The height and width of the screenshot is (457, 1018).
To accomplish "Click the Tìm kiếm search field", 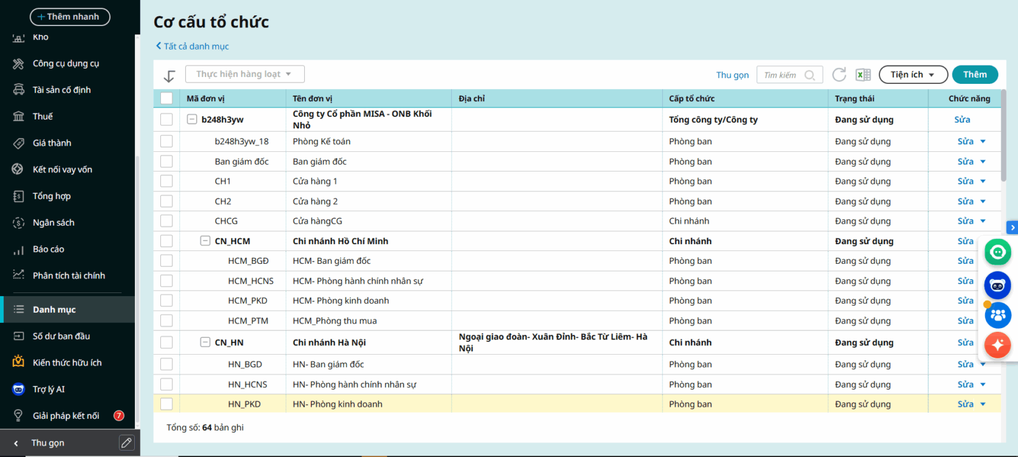I will click(783, 75).
